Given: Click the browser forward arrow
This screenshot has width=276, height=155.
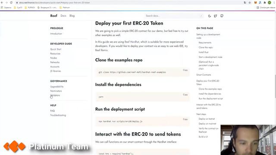Looking at the screenshot, I should pos(6,3).
